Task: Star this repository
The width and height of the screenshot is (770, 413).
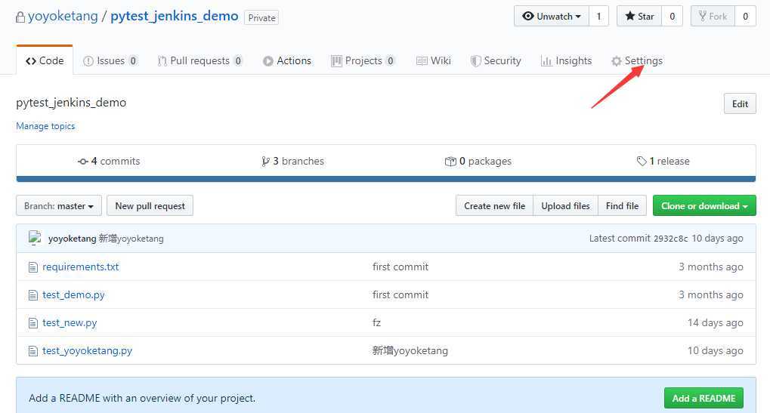Action: point(639,16)
